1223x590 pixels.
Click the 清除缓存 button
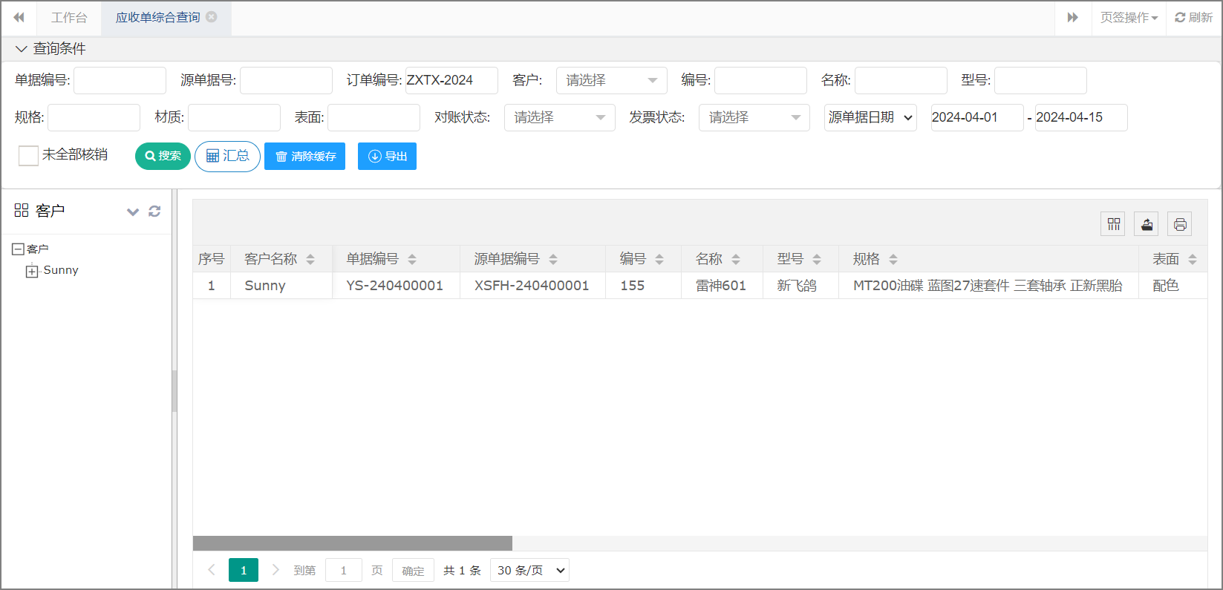(x=305, y=157)
